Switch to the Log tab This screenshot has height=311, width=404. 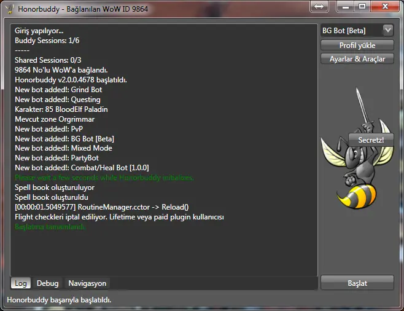(x=21, y=283)
